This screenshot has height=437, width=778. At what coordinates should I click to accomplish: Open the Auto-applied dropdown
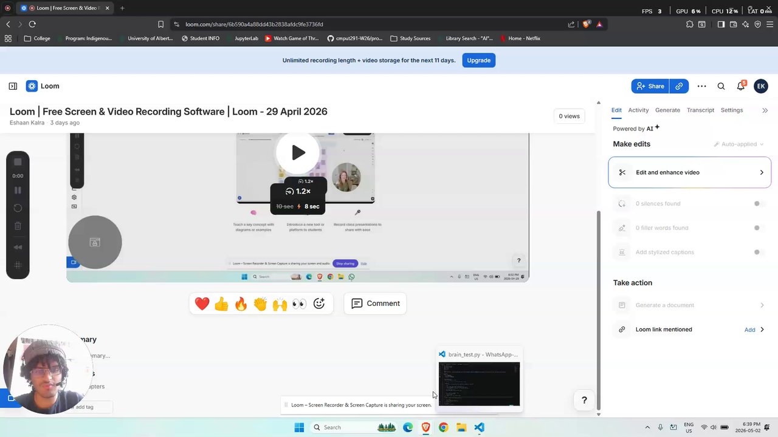[x=738, y=144]
